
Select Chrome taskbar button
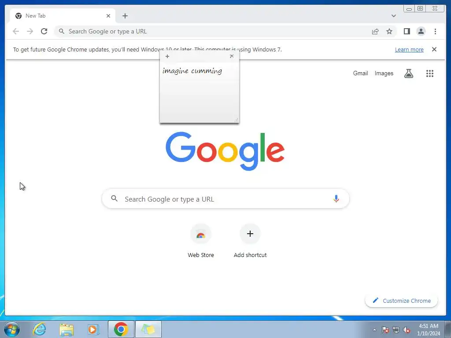click(121, 329)
